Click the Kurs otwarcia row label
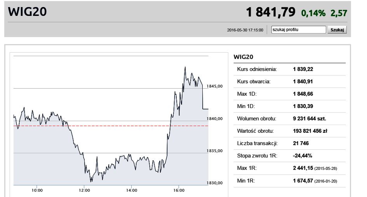Screen dimensions: 367x197 256,82
